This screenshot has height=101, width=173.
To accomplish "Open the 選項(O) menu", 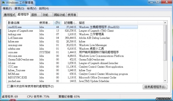I will point(19,8).
